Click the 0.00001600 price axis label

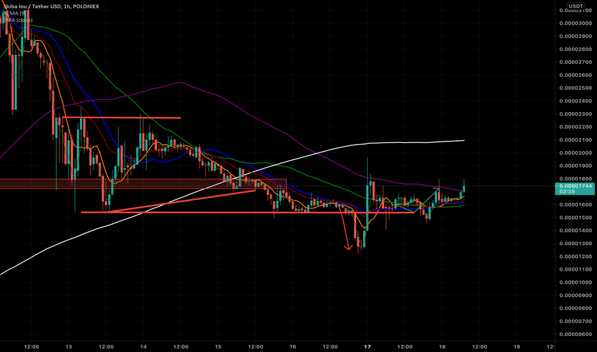[575, 205]
